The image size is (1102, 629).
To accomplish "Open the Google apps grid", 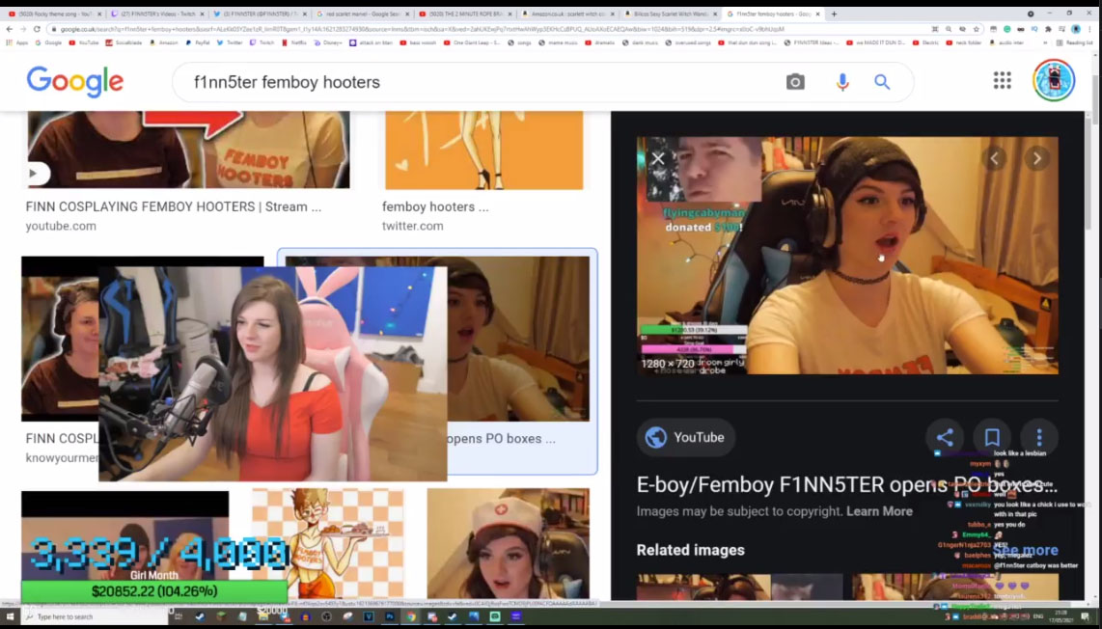I will (1003, 81).
